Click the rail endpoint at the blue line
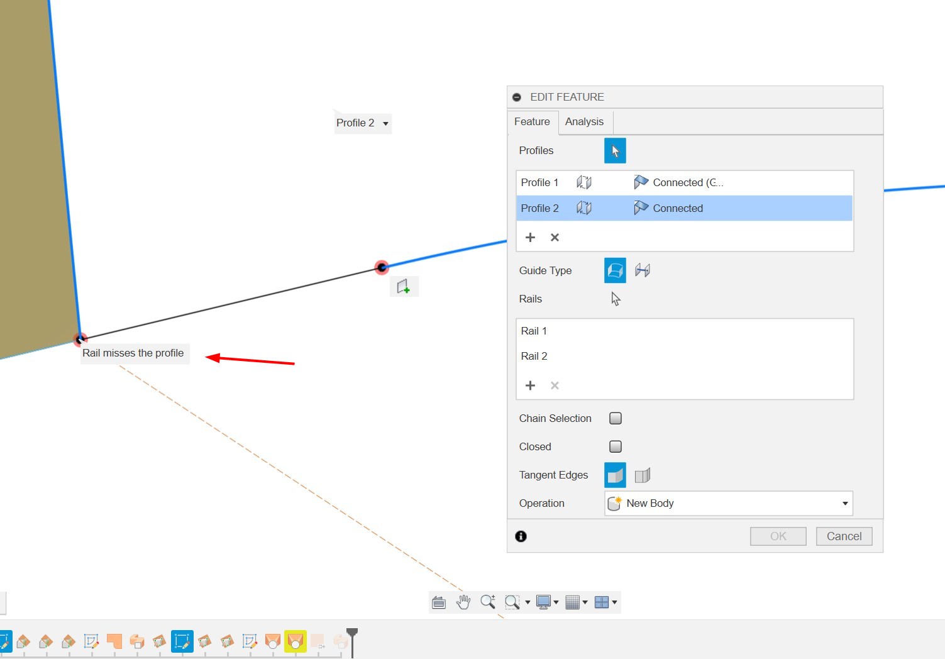The width and height of the screenshot is (945, 659). pyautogui.click(x=381, y=268)
